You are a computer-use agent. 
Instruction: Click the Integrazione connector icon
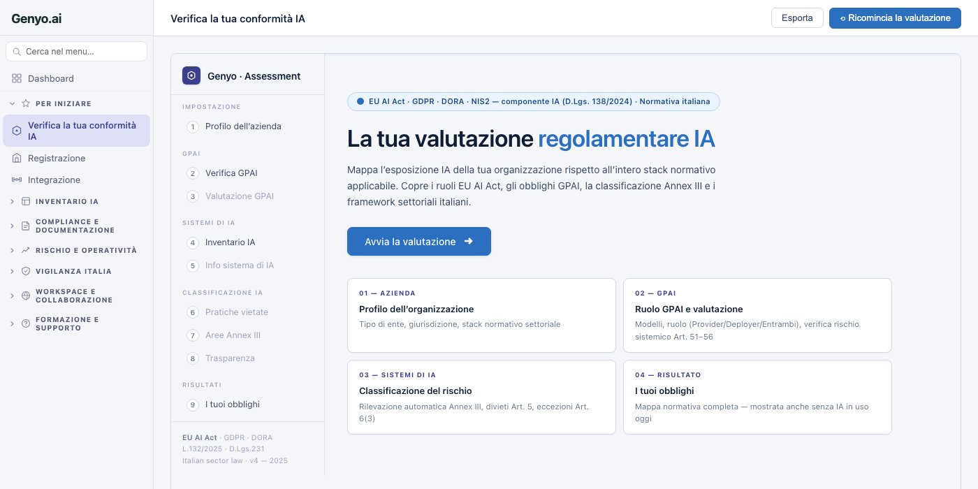tap(17, 180)
